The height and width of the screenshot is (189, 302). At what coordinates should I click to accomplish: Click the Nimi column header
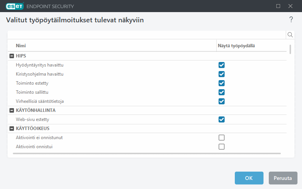[x=21, y=46]
